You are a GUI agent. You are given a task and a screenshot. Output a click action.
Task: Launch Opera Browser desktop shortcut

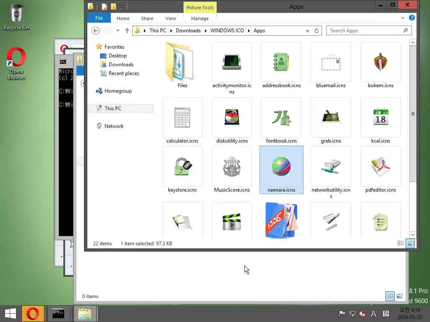click(x=16, y=64)
